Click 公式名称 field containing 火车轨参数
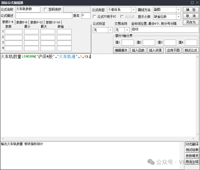The image size is (200, 170). (28, 9)
